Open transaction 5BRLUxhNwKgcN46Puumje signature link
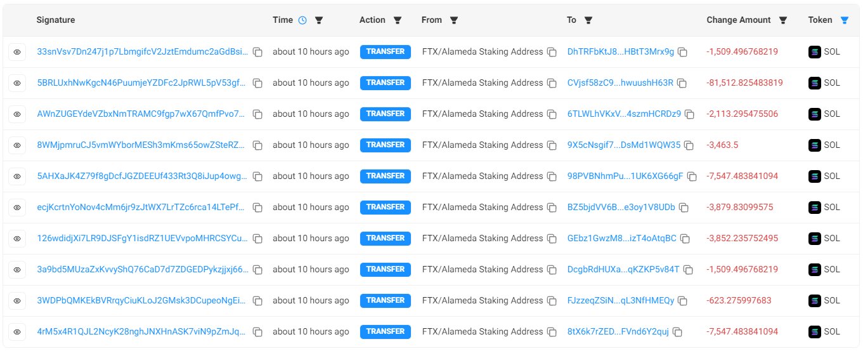 pyautogui.click(x=143, y=83)
